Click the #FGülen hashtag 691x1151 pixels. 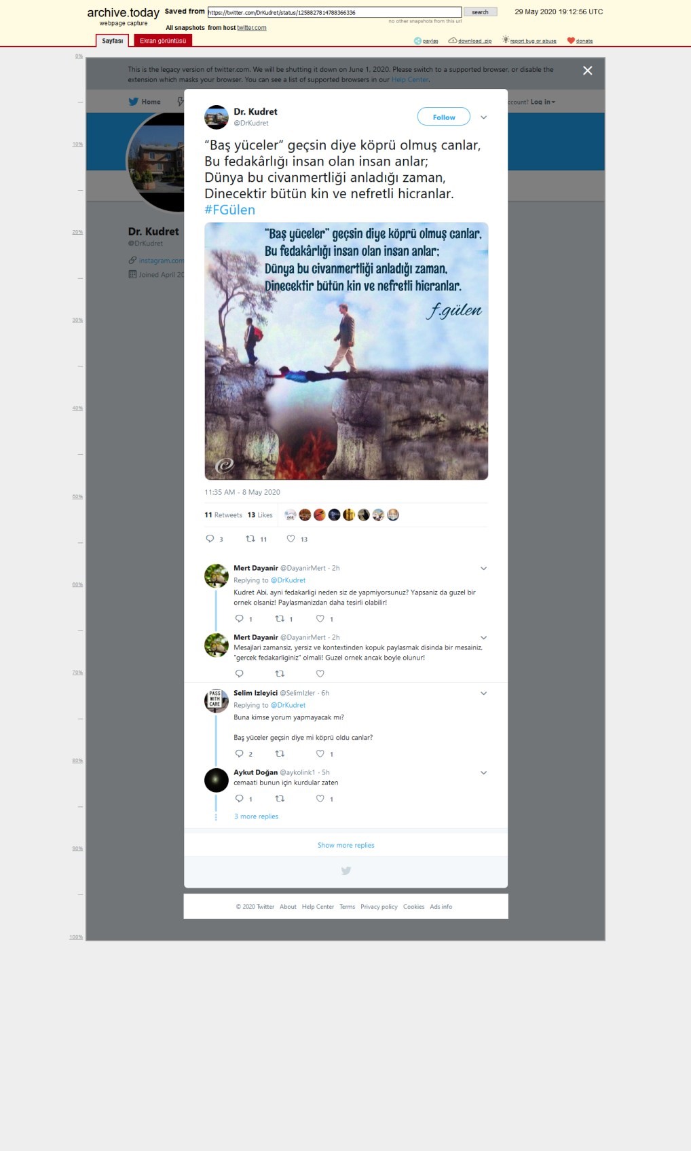pyautogui.click(x=230, y=210)
